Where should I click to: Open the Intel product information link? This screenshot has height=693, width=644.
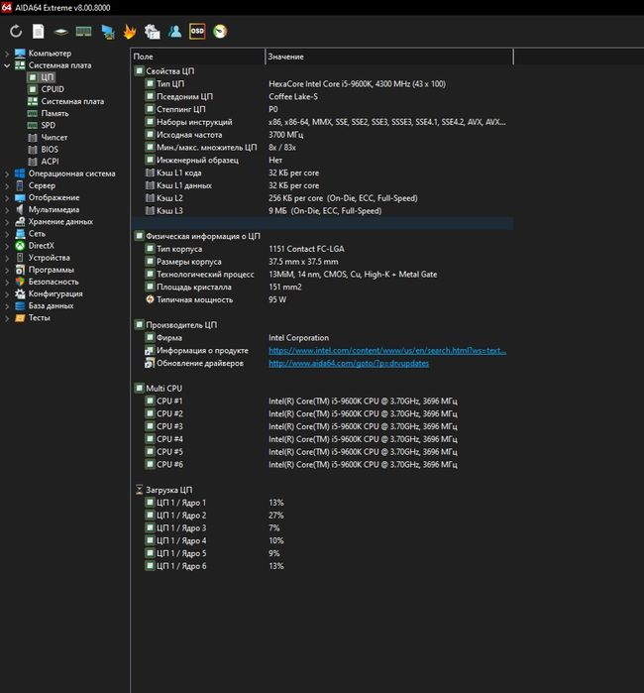point(386,350)
